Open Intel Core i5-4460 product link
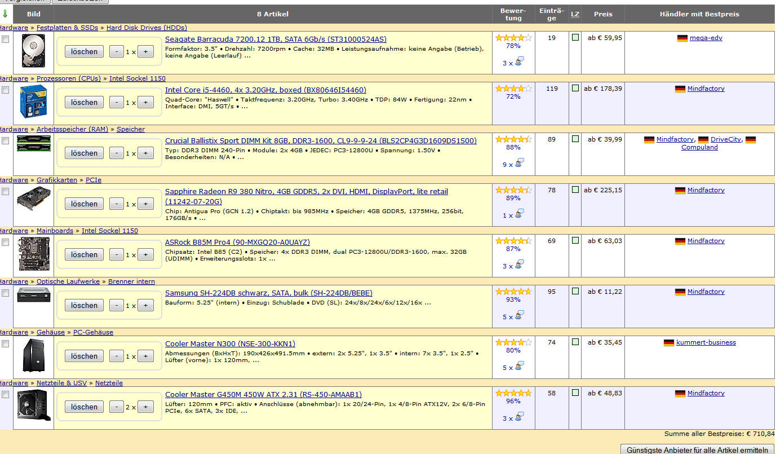Screen dimensions: 776x454 pos(265,90)
